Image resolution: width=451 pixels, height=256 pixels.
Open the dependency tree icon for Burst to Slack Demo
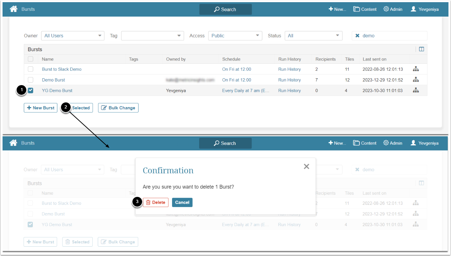416,69
